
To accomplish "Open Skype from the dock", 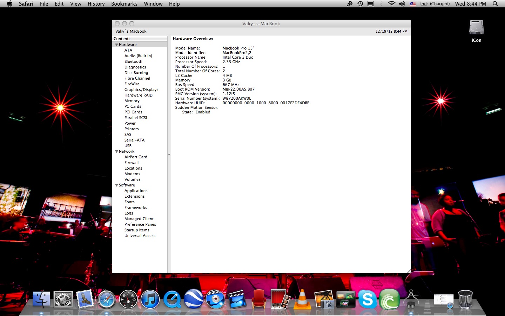I will point(368,299).
